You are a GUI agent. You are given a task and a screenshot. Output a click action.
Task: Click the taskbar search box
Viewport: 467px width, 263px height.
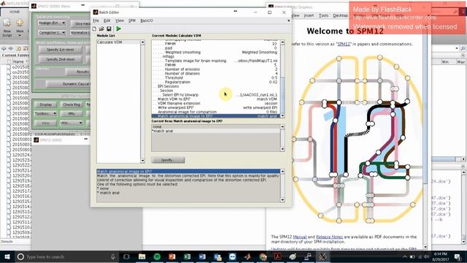click(67, 256)
